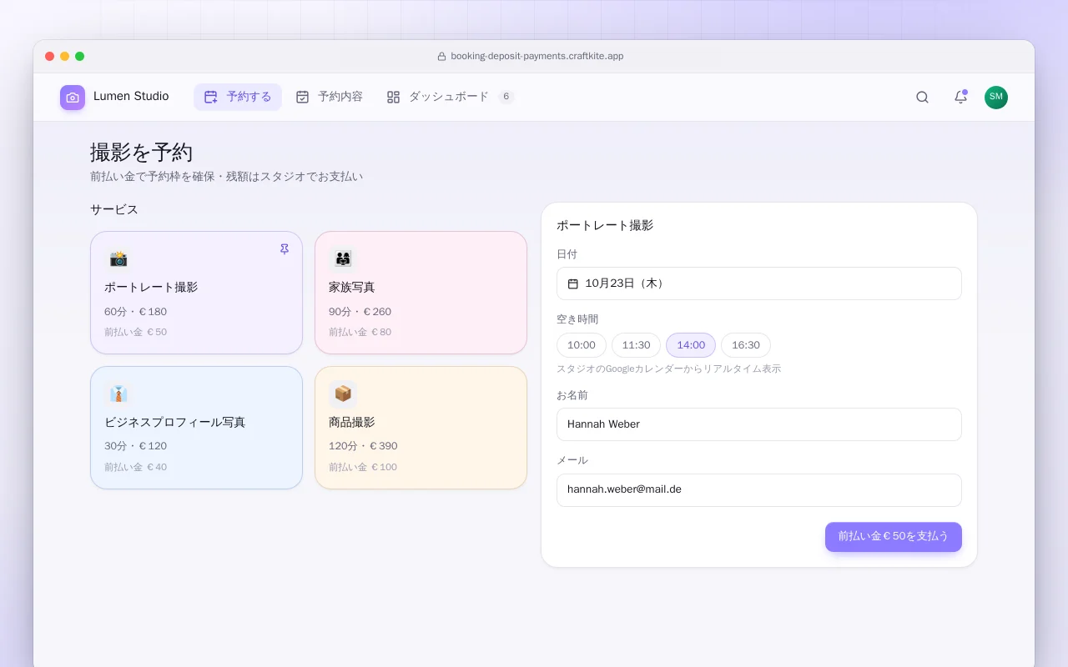Click the メール field with hannah.weber@mail.de
1068x667 pixels.
point(759,490)
